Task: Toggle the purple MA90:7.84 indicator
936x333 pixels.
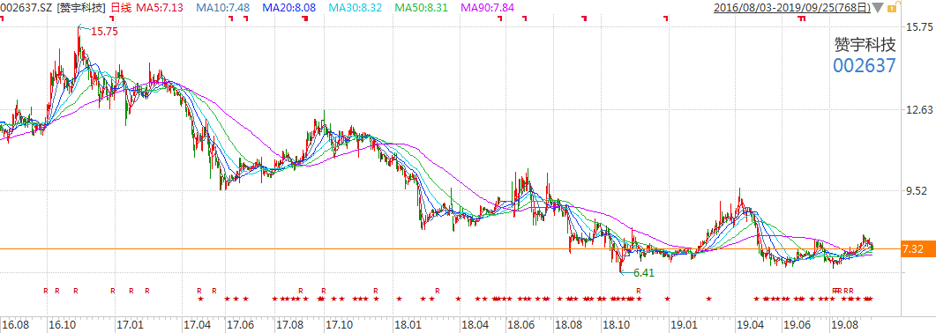Action: [488, 8]
